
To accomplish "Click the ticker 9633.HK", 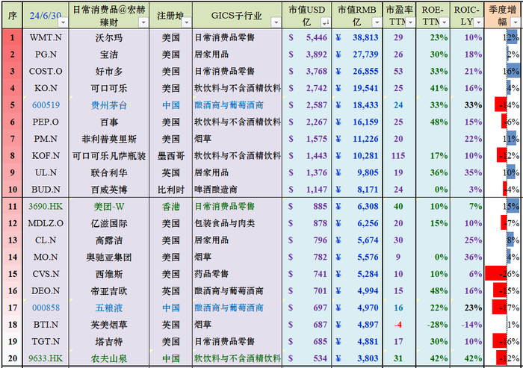I will coord(46,358).
